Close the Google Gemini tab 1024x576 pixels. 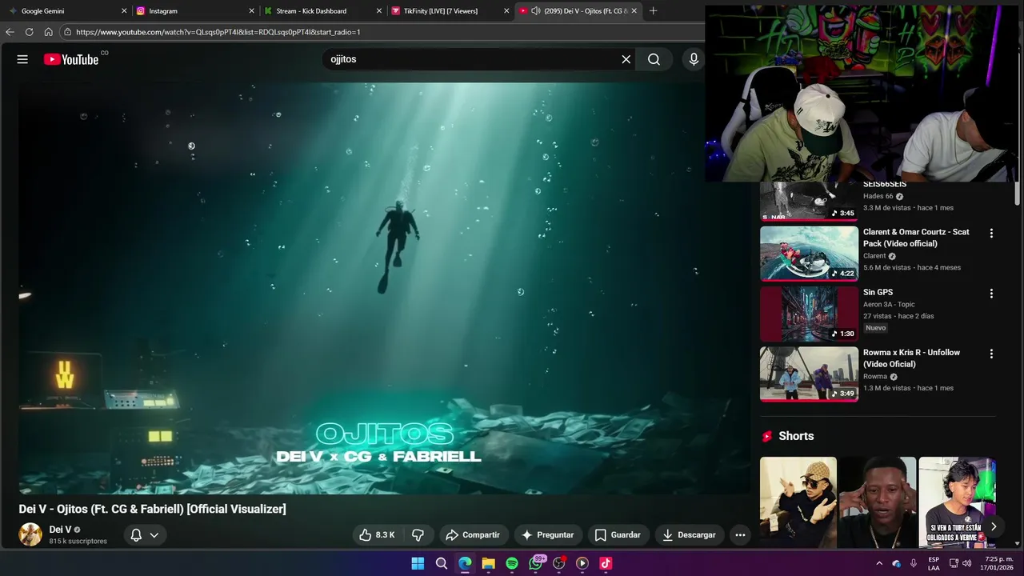point(124,11)
